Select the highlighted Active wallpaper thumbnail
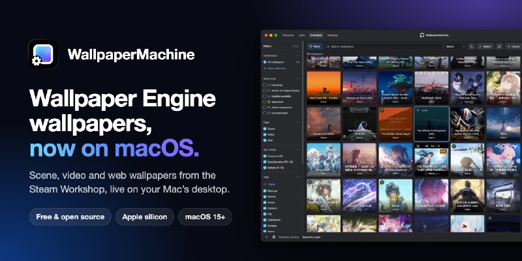Viewport: 522px width, 261px height. click(x=431, y=124)
